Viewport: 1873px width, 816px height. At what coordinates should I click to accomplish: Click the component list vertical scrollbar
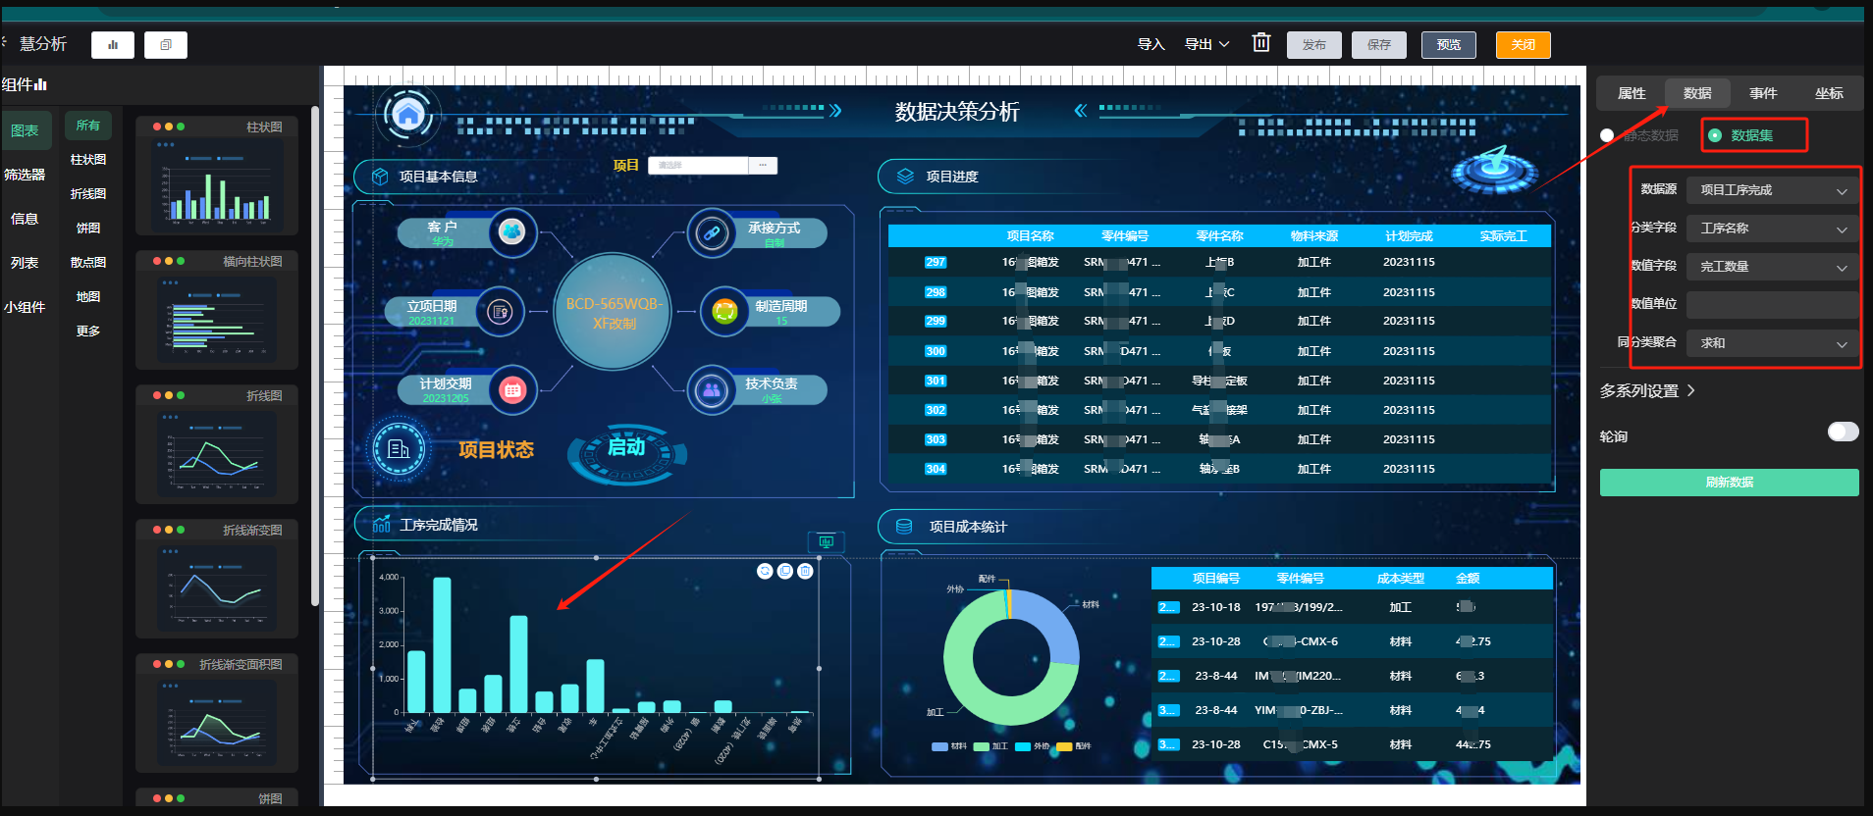(x=314, y=357)
